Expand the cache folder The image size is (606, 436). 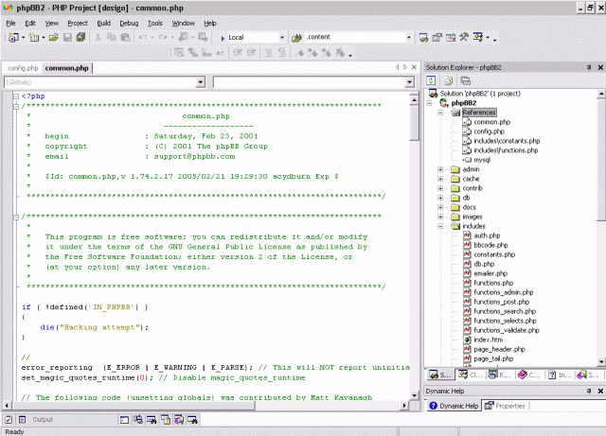(x=440, y=179)
